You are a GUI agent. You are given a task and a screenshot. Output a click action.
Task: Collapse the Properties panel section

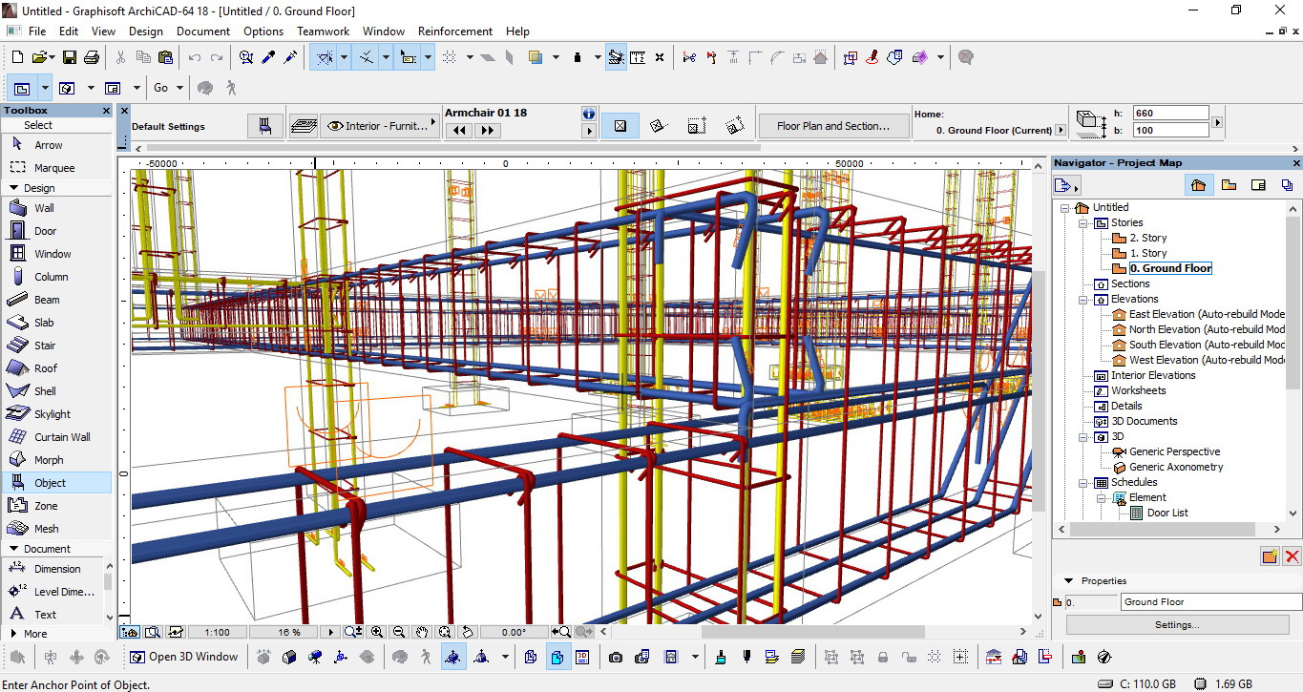pyautogui.click(x=1069, y=580)
